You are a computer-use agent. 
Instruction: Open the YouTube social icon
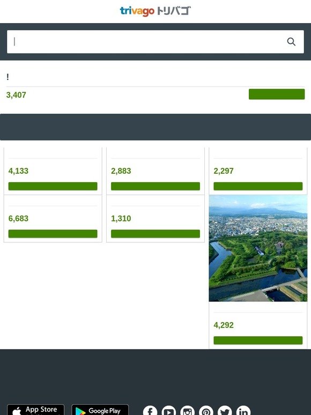point(168,410)
